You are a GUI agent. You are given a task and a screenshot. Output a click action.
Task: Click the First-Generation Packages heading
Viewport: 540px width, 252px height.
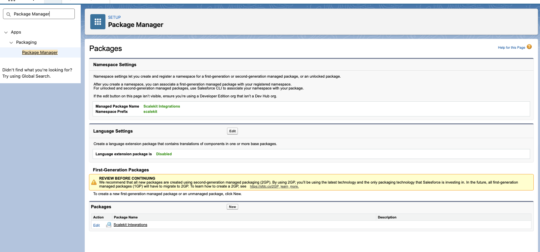(x=121, y=170)
